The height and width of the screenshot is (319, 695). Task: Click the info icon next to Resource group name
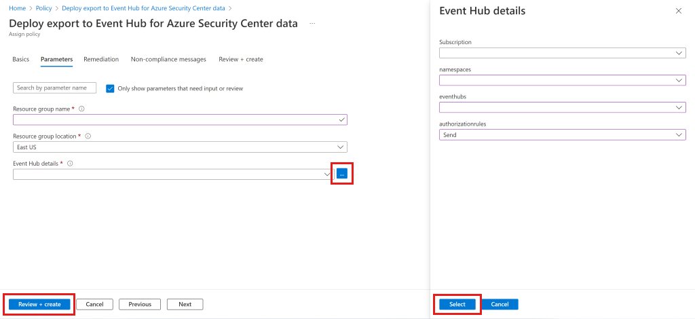point(81,109)
